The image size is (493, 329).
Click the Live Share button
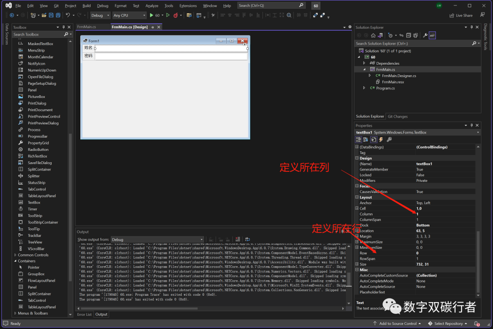click(x=462, y=15)
